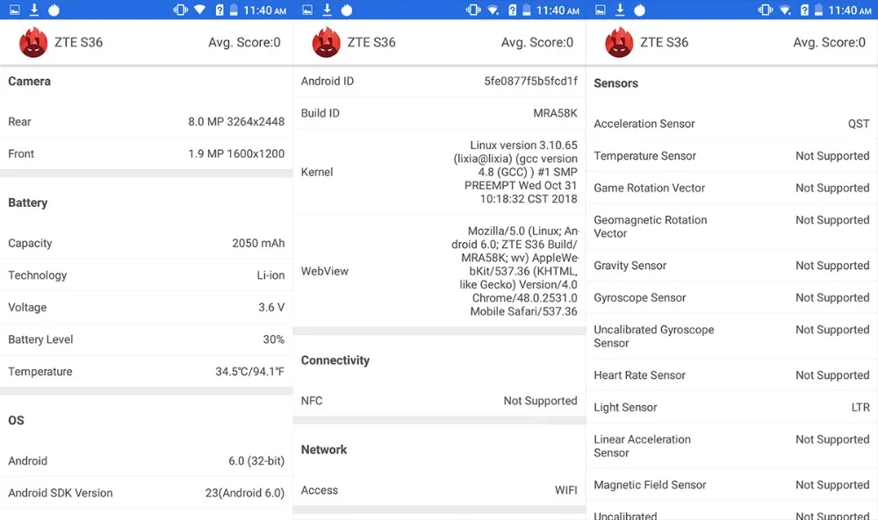Select the NFC 'Not Supported' row
878x520 pixels.
point(439,401)
